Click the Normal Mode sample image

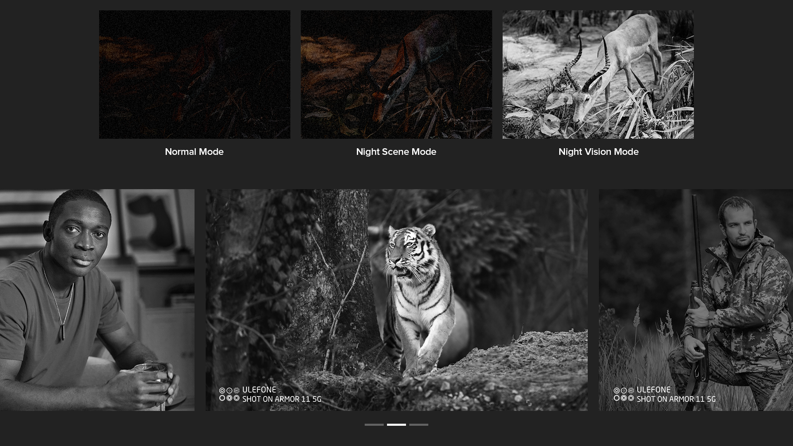click(195, 74)
